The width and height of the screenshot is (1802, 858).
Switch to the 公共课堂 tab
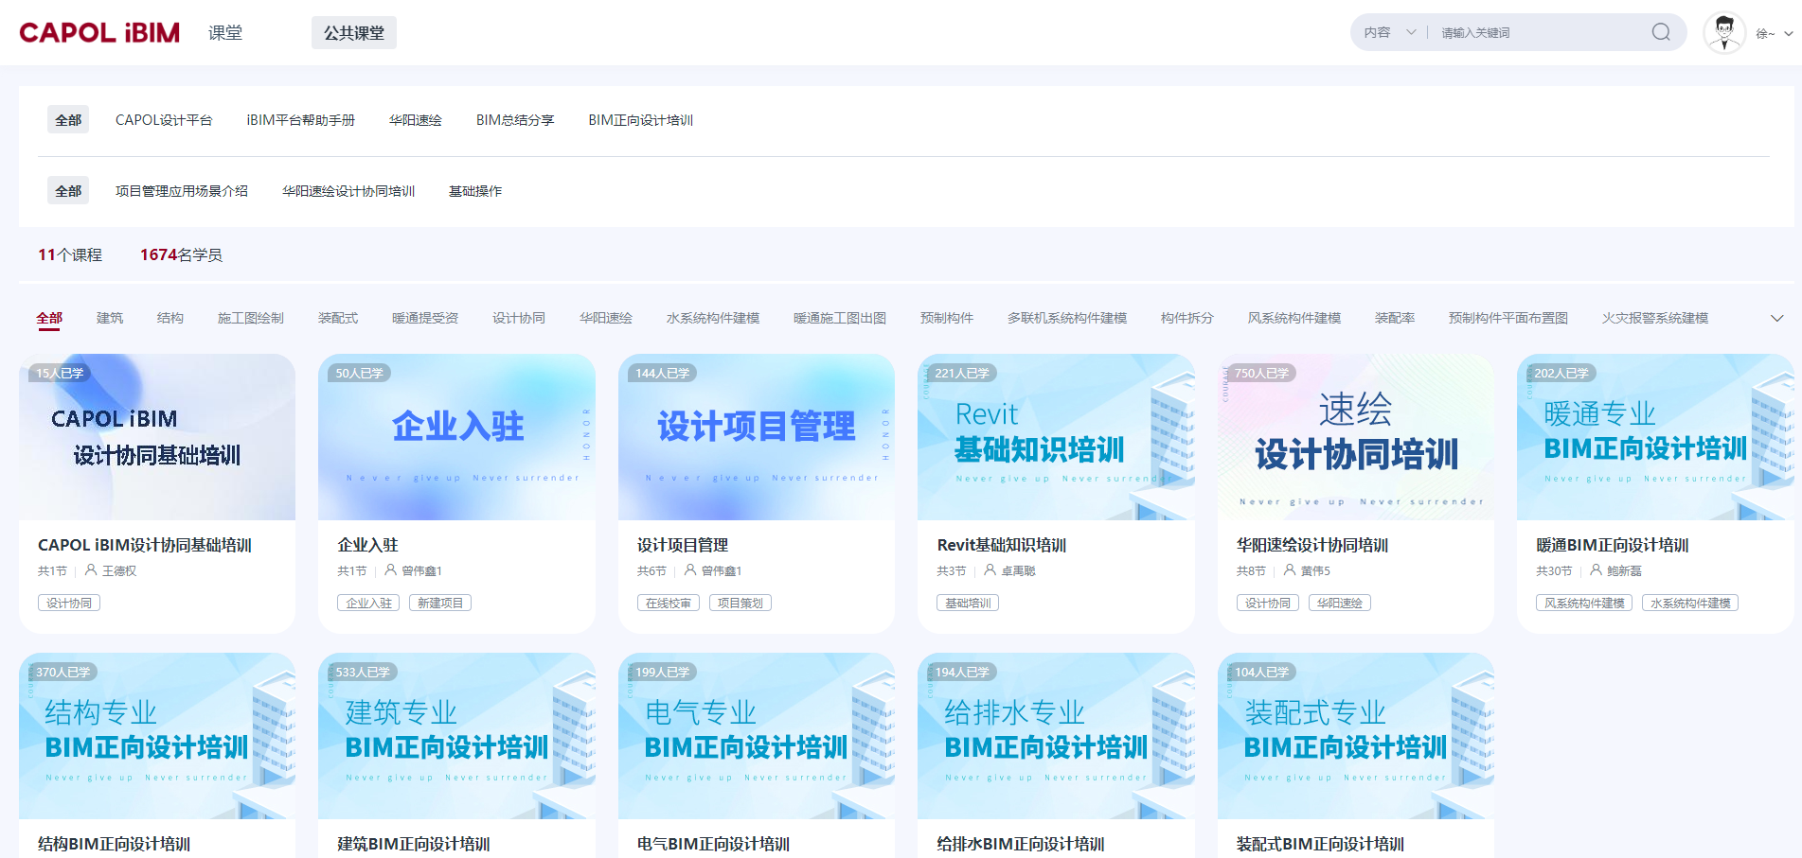(x=354, y=32)
